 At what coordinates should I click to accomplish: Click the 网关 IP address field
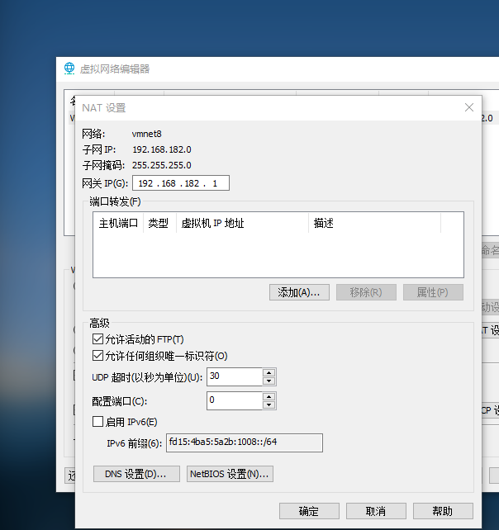click(x=181, y=183)
